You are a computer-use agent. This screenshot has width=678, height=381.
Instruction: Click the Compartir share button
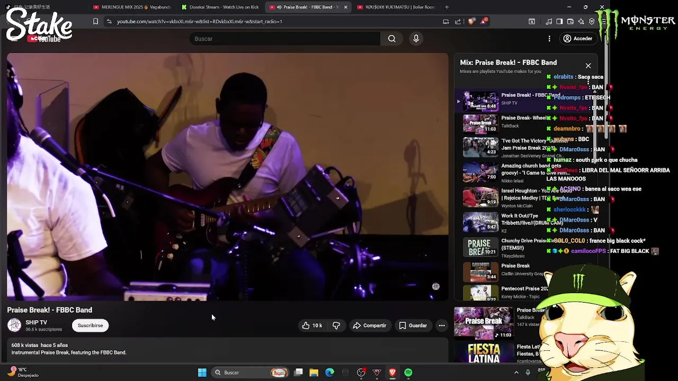(x=370, y=325)
